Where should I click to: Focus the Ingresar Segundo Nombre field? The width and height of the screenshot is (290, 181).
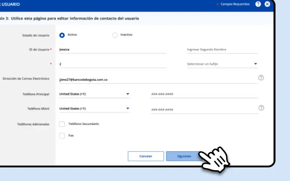pos(222,49)
